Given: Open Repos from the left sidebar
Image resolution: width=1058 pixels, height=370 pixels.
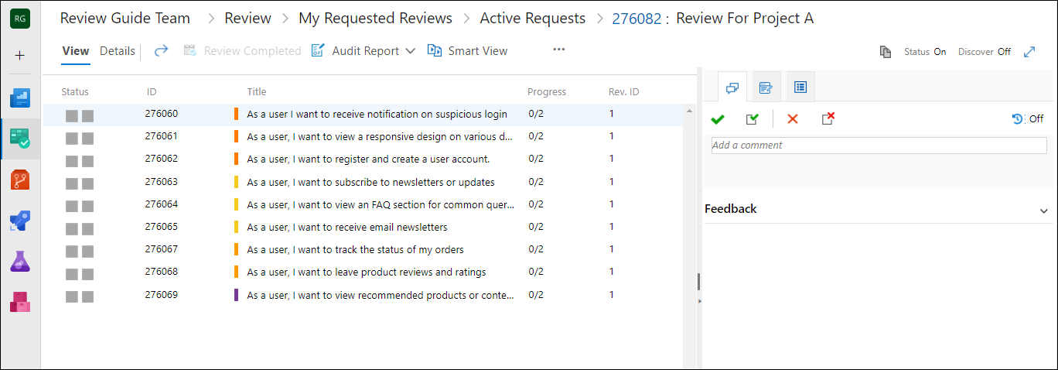Looking at the screenshot, I should [20, 180].
